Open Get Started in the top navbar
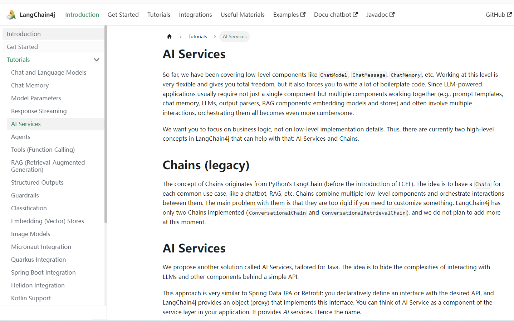The height and width of the screenshot is (321, 514). pos(123,15)
